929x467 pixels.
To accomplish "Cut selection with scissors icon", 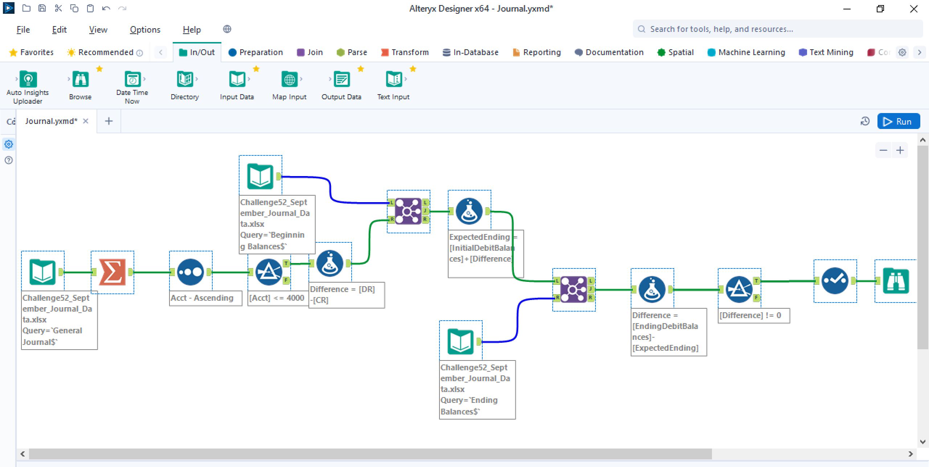I will coord(58,8).
